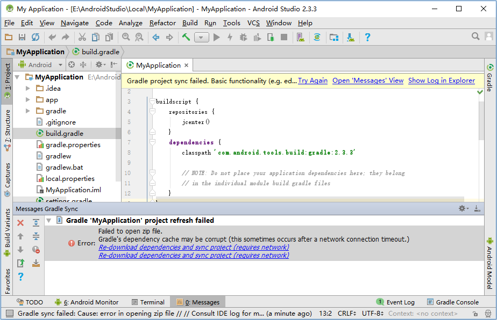This screenshot has width=497, height=320.
Task: Click the Cut scissors icon
Action: click(x=82, y=38)
